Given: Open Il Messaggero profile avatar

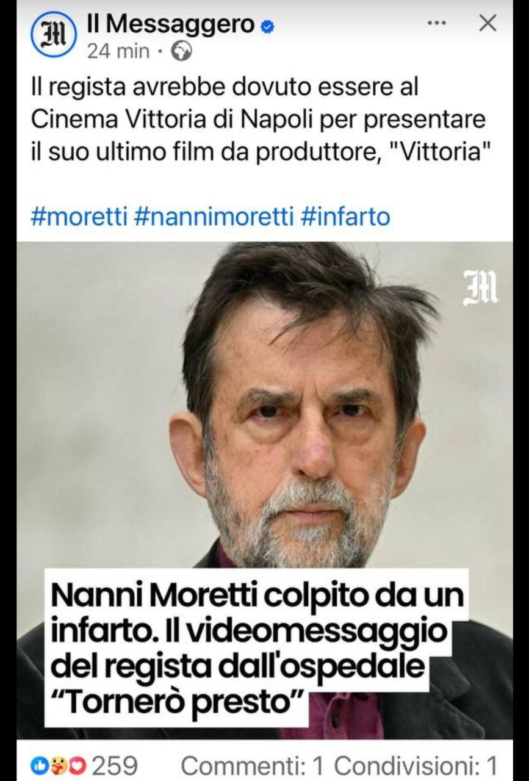Looking at the screenshot, I should pyautogui.click(x=52, y=35).
